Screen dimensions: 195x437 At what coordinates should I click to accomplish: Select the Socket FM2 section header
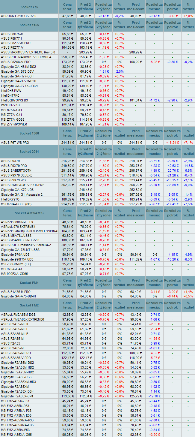point(29,305)
